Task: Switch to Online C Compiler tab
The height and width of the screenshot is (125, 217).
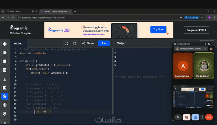Action: click(55, 11)
